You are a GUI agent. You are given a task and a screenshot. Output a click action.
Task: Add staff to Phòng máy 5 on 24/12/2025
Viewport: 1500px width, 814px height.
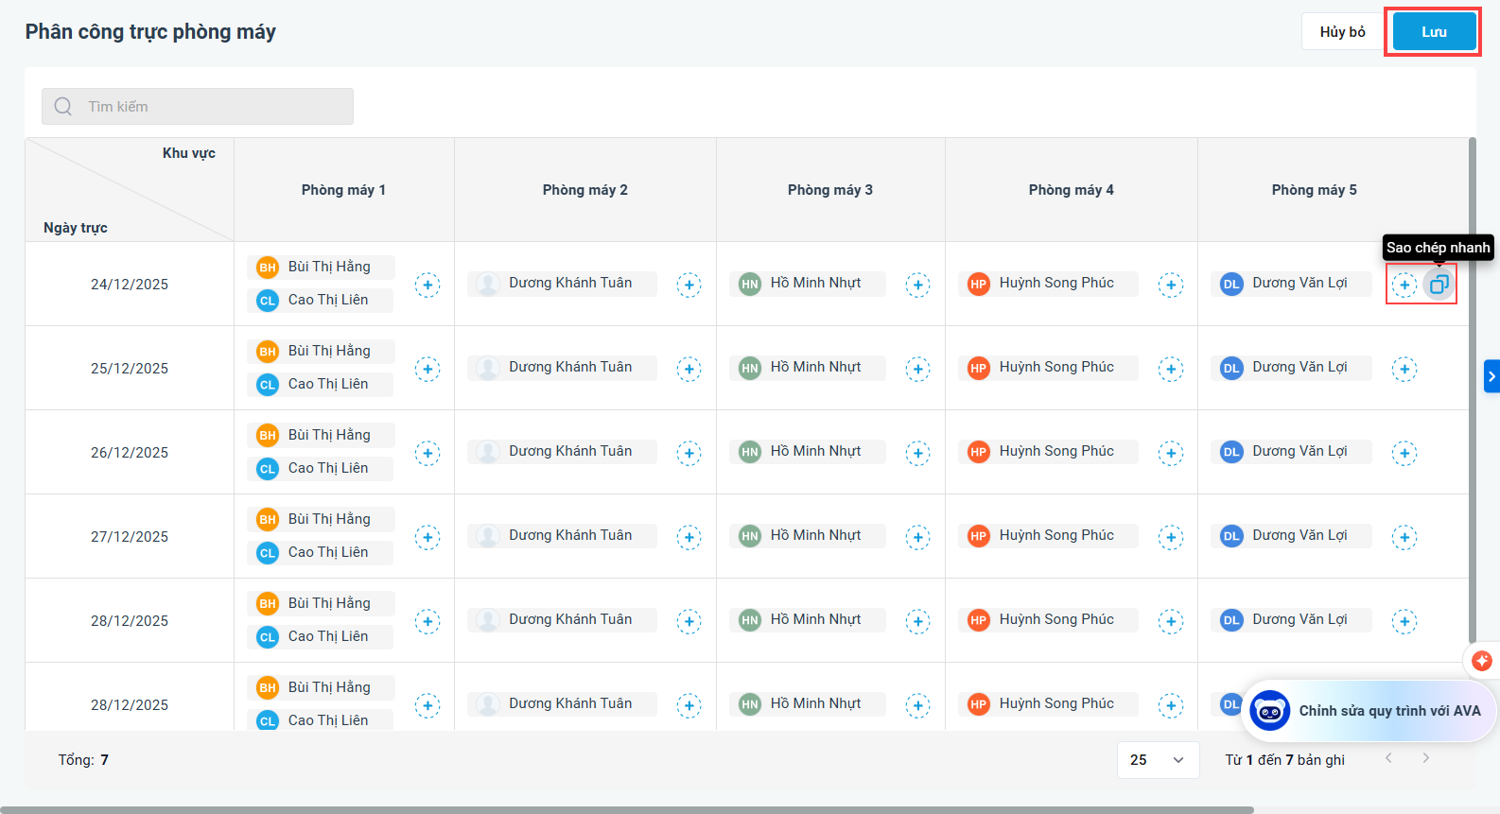point(1404,285)
